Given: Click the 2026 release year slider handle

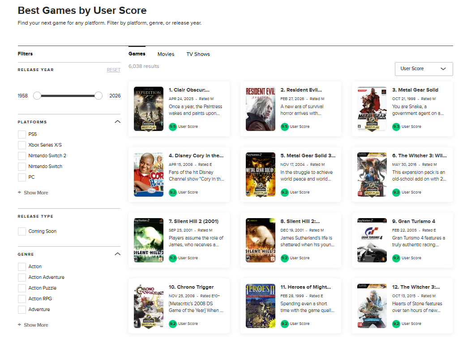Looking at the screenshot, I should click(98, 96).
